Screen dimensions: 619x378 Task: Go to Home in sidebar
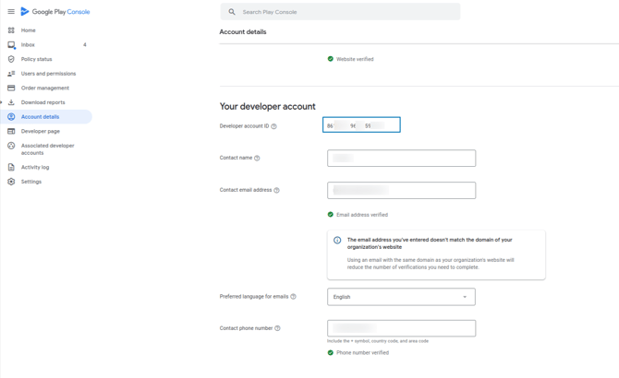29,30
